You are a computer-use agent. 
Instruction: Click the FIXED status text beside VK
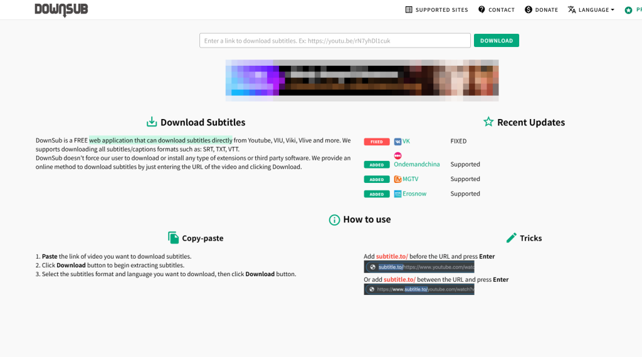coord(458,141)
